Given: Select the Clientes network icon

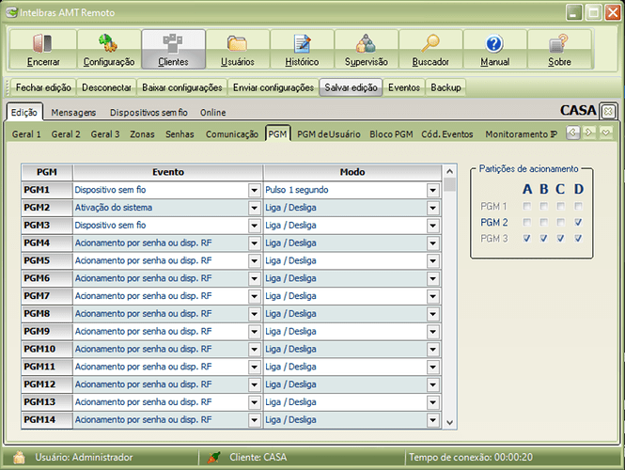Looking at the screenshot, I should point(173,43).
